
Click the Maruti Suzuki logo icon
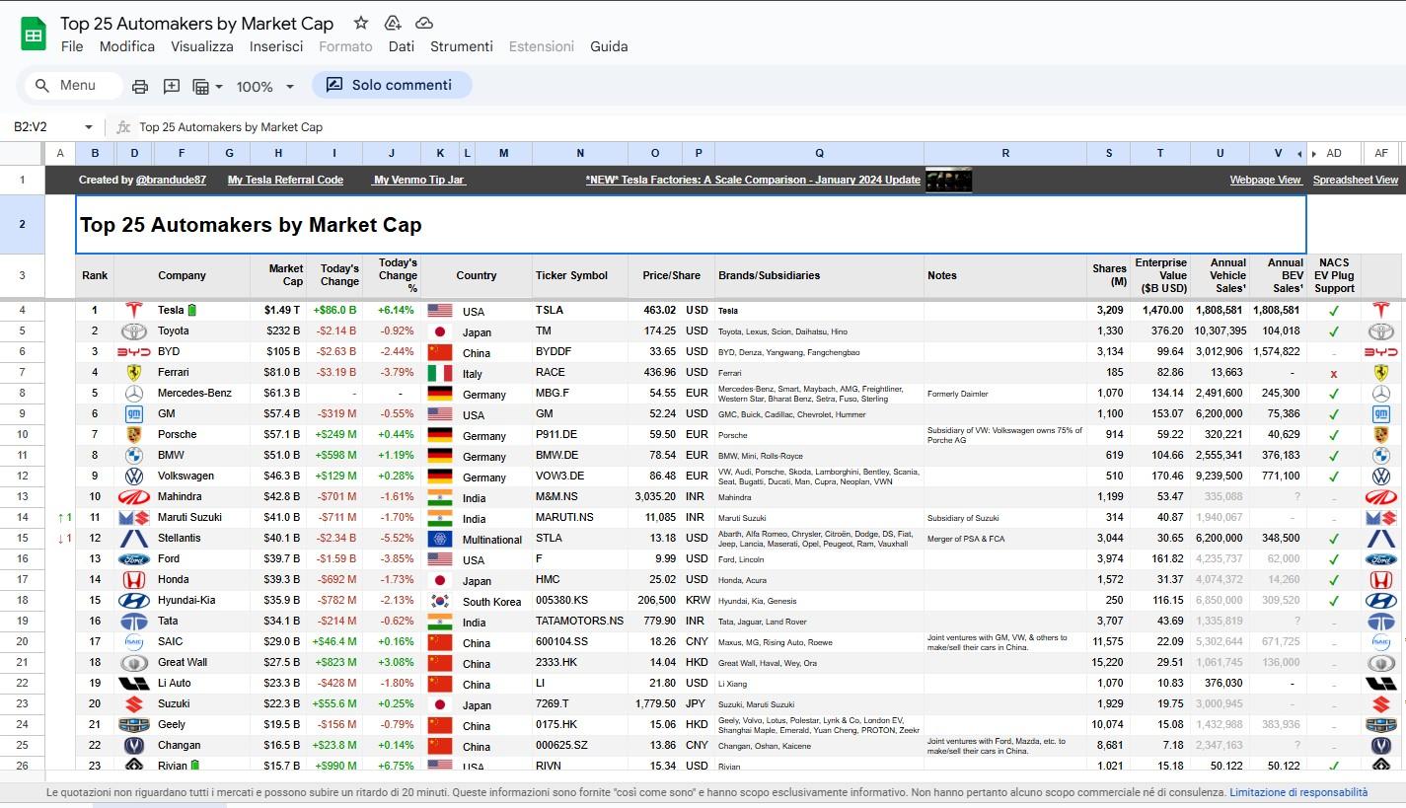pyautogui.click(x=133, y=517)
